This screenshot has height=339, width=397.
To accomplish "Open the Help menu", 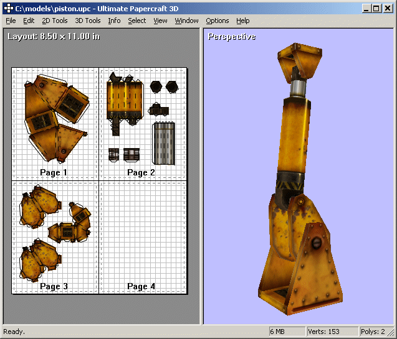I will [x=243, y=21].
